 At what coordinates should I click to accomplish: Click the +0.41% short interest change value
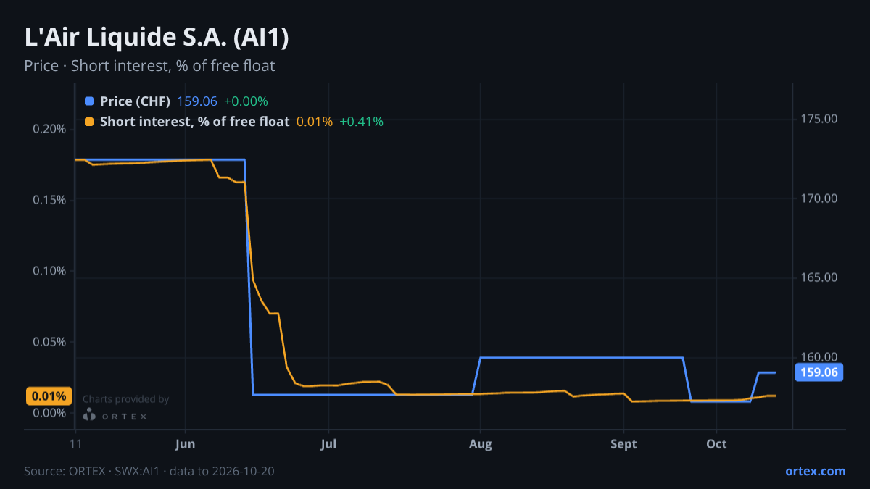coord(361,122)
